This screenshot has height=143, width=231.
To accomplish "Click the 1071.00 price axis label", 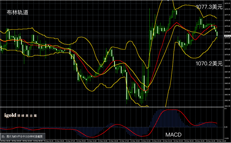I will tap(227, 49).
